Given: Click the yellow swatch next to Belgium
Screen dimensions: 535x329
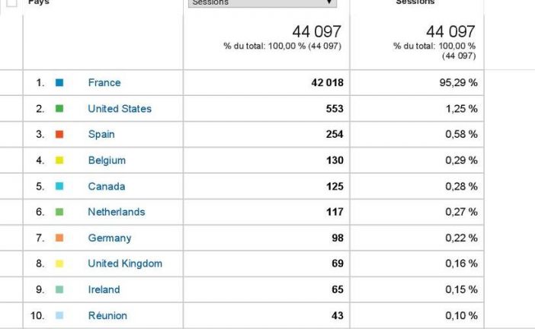Looking at the screenshot, I should tap(59, 161).
